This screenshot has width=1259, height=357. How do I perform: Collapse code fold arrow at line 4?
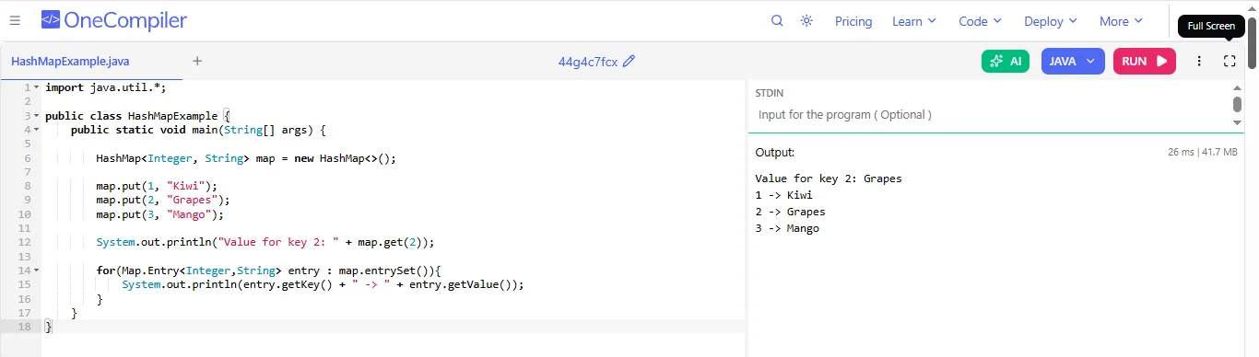click(36, 130)
